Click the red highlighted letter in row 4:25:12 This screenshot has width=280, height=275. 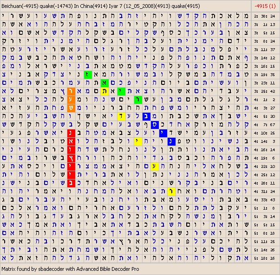(71, 174)
